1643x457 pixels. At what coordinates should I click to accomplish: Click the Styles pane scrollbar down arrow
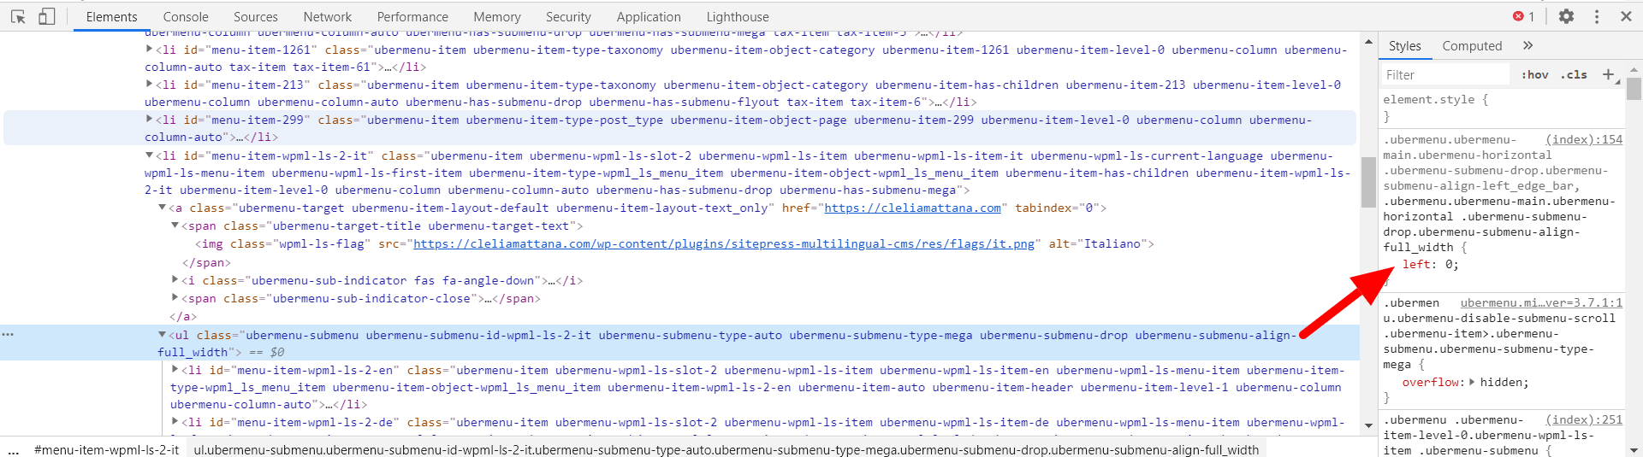pos(1633,449)
